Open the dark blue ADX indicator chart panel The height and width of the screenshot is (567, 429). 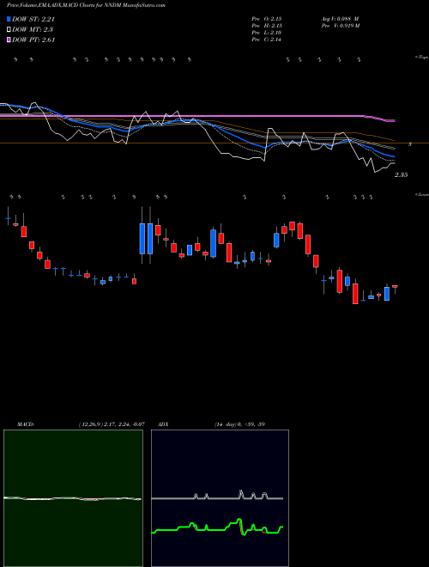click(220, 498)
